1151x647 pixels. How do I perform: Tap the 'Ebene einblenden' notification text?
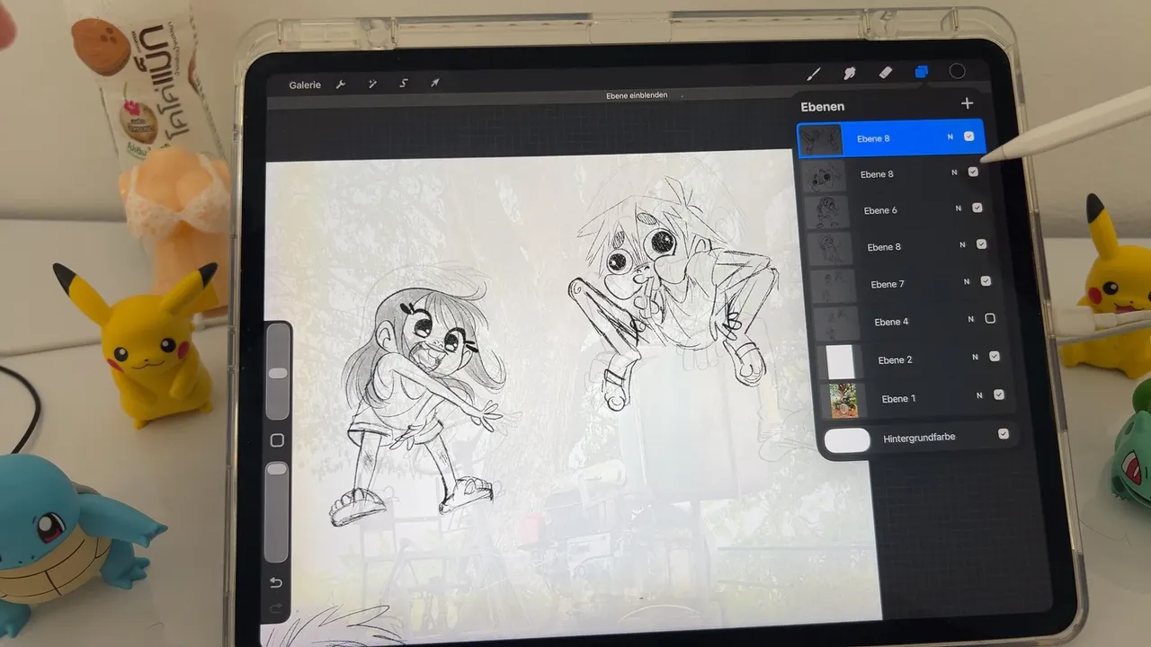(637, 95)
